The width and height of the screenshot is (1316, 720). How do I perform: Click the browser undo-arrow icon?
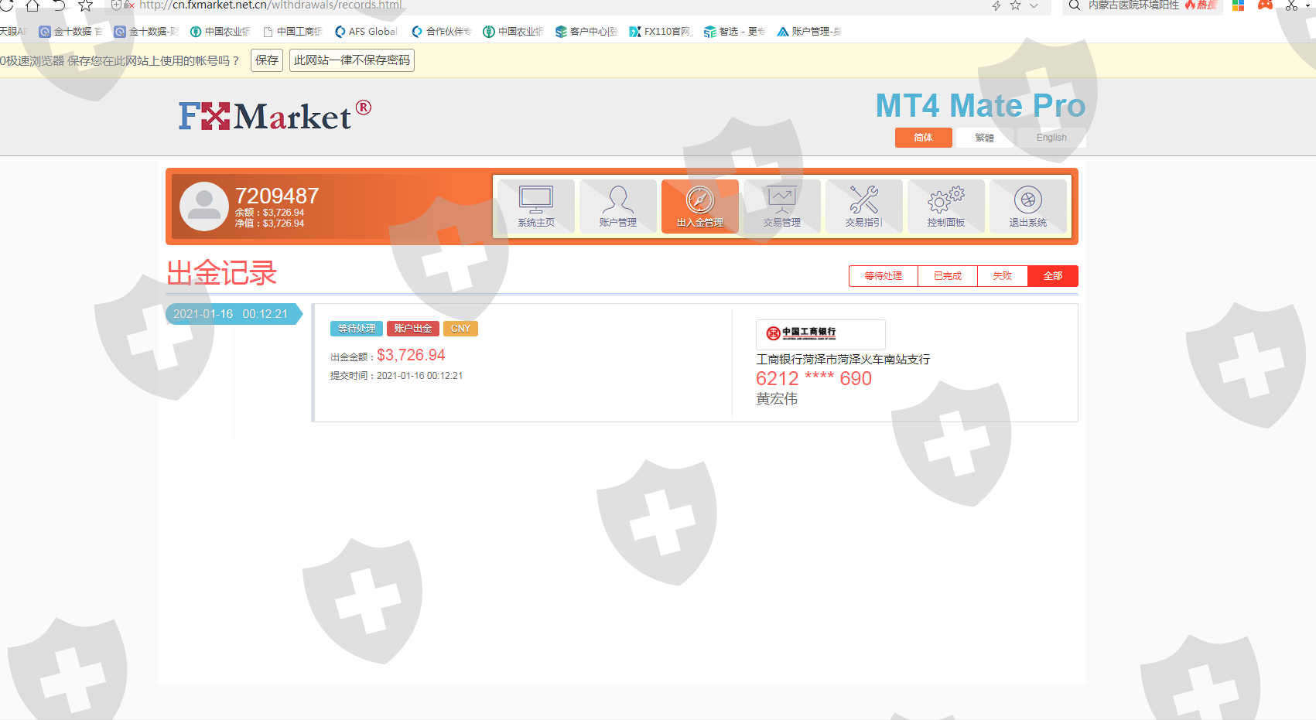[59, 5]
